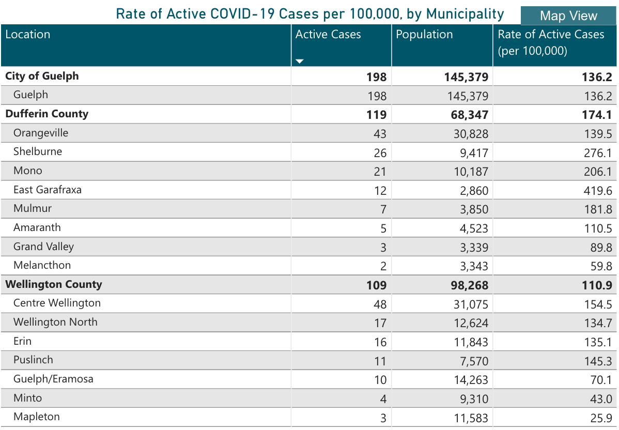This screenshot has width=619, height=430.
Task: Click the Centre Wellington location cell
Action: point(57,303)
